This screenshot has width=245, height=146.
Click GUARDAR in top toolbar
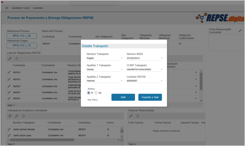(x=38, y=8)
